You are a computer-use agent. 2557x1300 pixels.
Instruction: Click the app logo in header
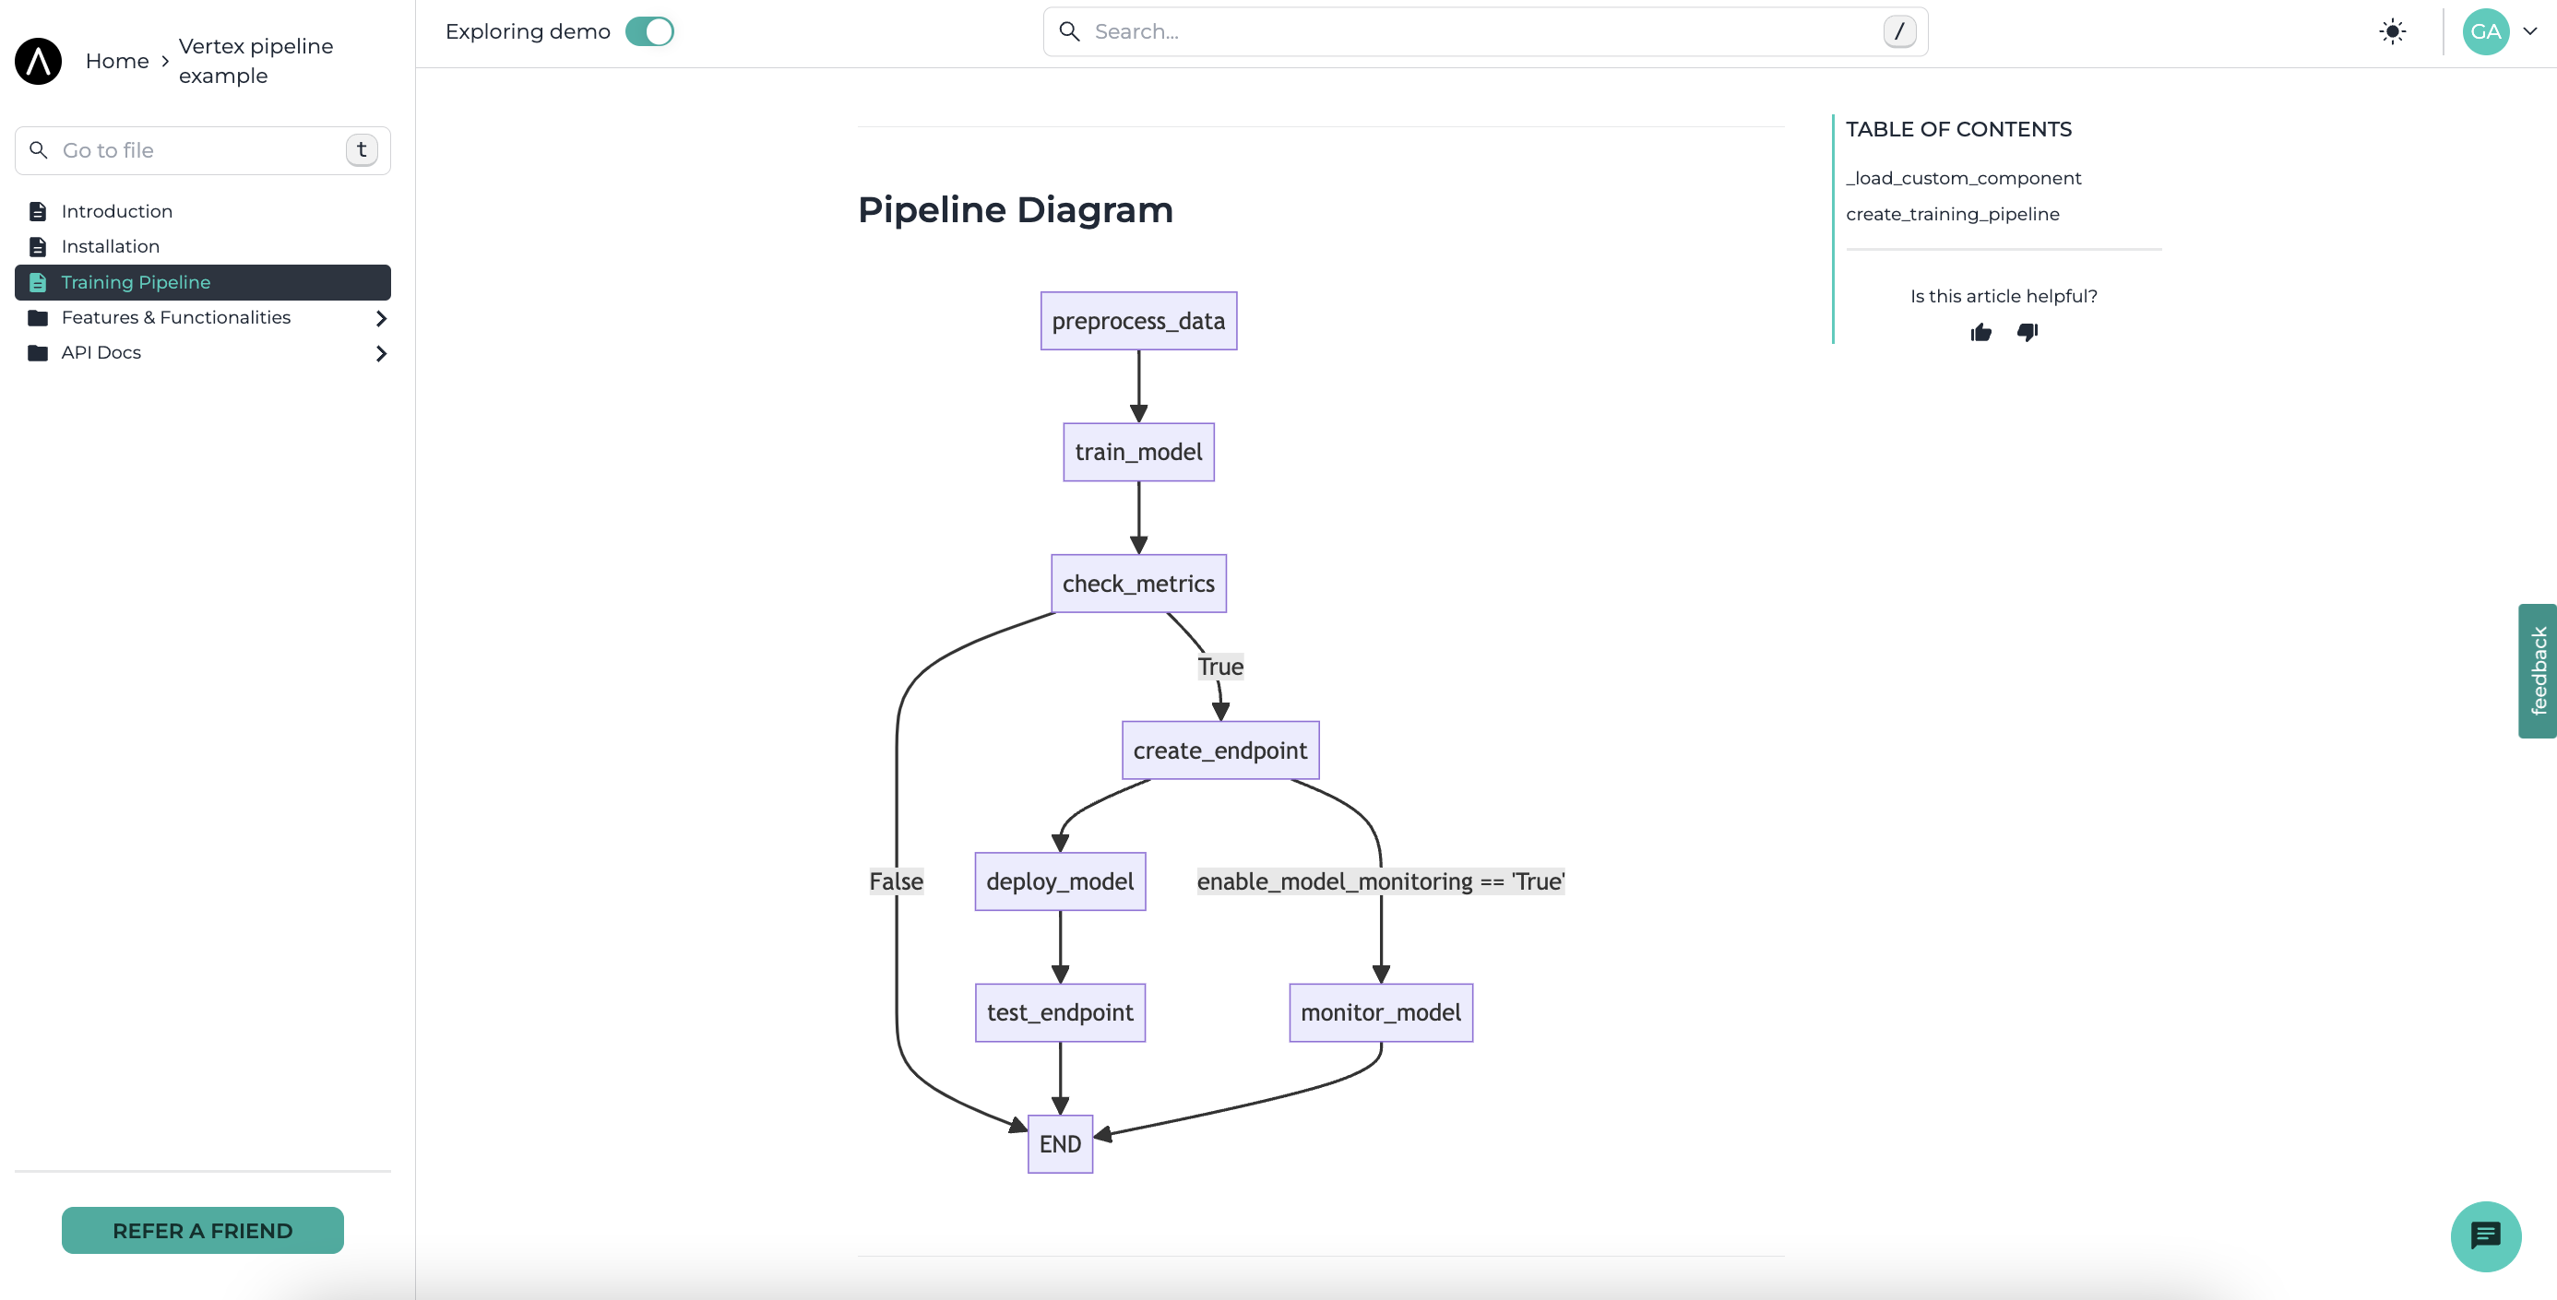[39, 62]
